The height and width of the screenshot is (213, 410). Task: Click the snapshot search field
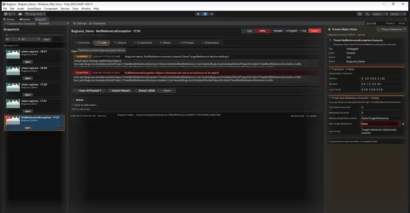tap(34, 35)
